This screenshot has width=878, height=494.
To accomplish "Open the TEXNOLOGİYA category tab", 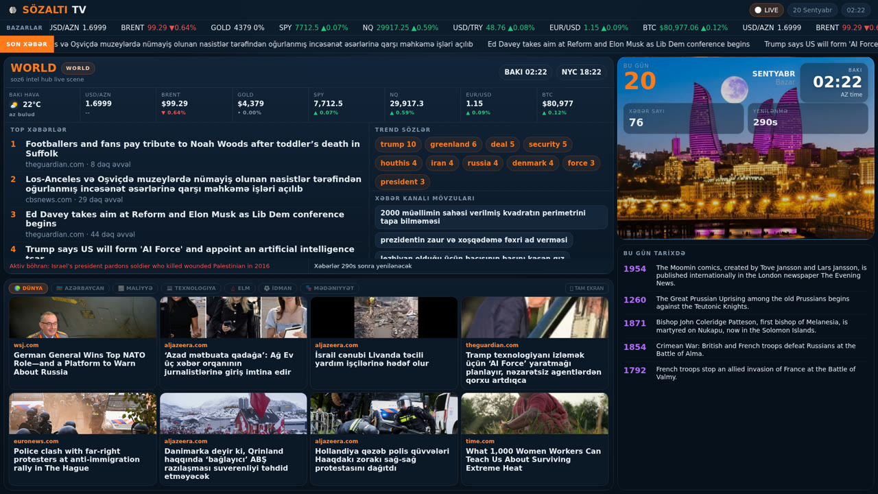I will pyautogui.click(x=191, y=288).
